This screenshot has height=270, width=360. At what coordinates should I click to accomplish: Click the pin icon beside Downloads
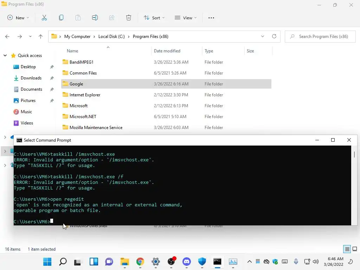coord(52,78)
